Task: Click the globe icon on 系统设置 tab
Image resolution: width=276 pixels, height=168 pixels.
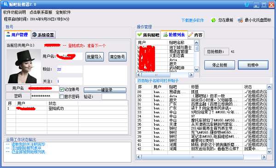Action: (34, 35)
